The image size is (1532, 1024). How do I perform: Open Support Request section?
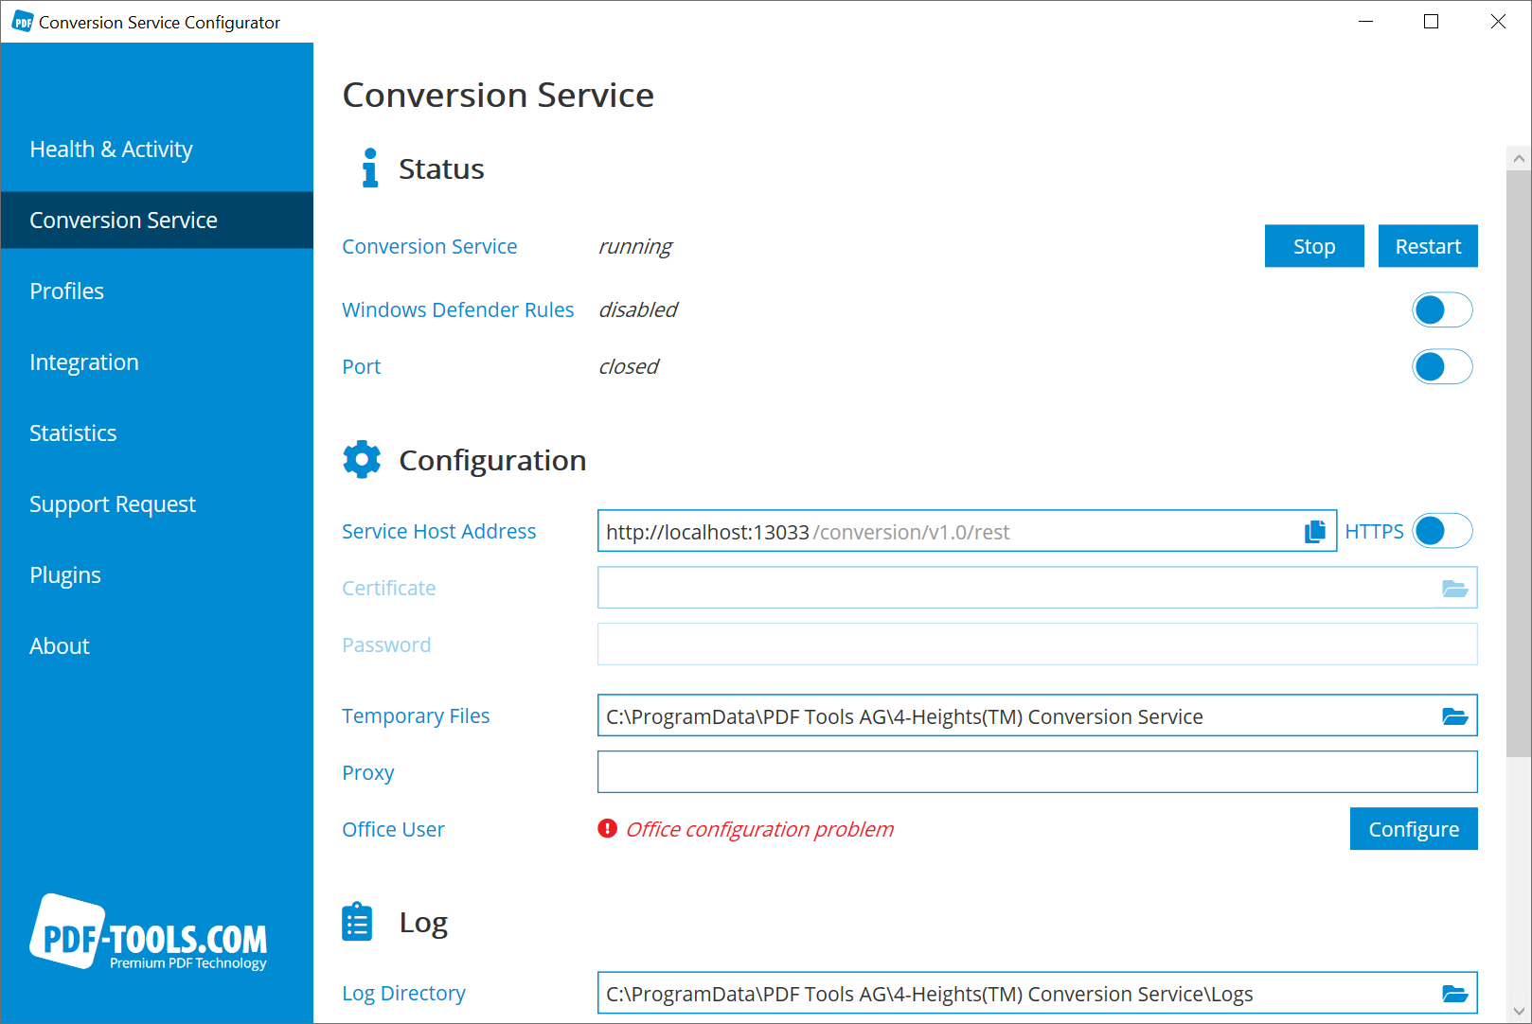click(x=157, y=504)
